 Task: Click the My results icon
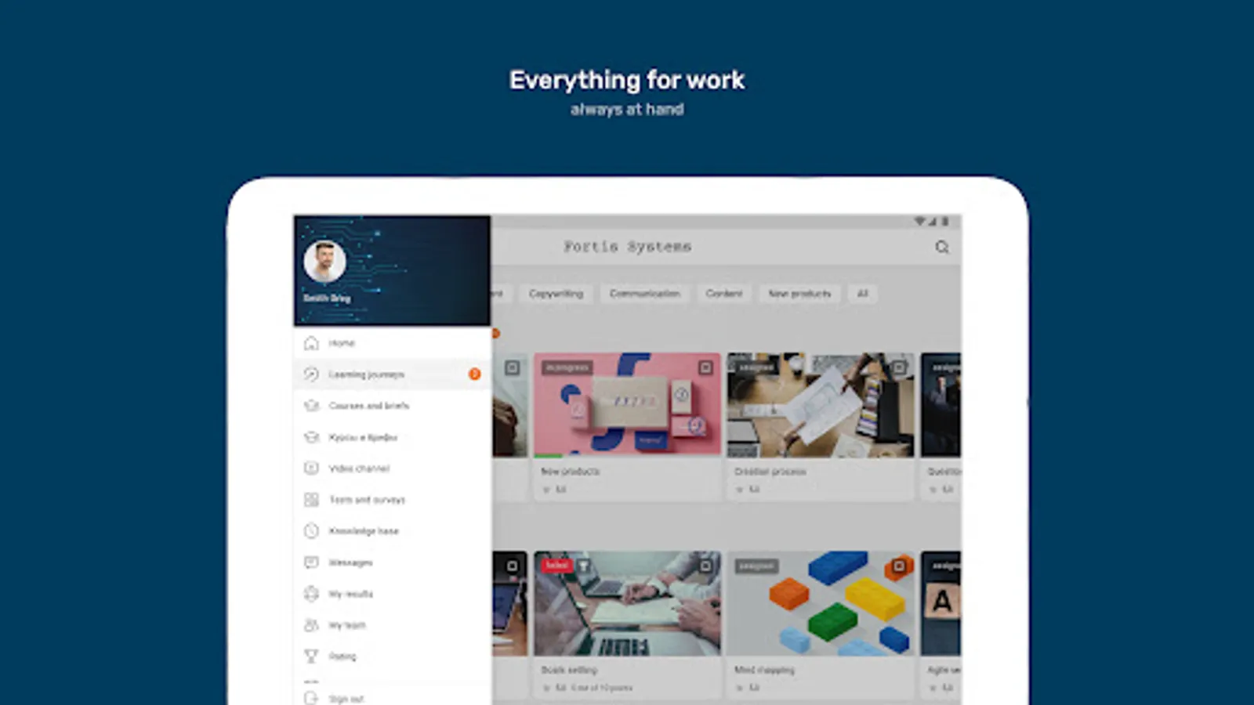pos(311,594)
